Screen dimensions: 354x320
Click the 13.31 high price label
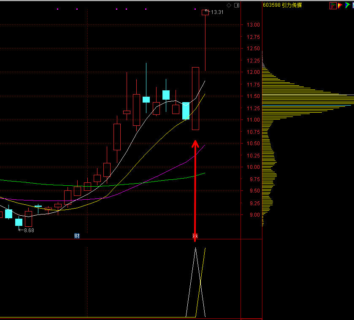pos(217,12)
